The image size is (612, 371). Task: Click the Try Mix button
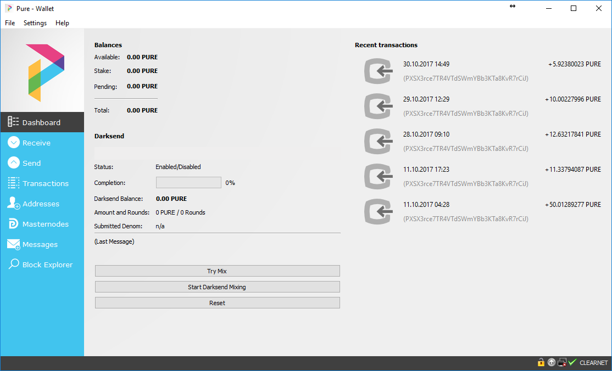218,271
